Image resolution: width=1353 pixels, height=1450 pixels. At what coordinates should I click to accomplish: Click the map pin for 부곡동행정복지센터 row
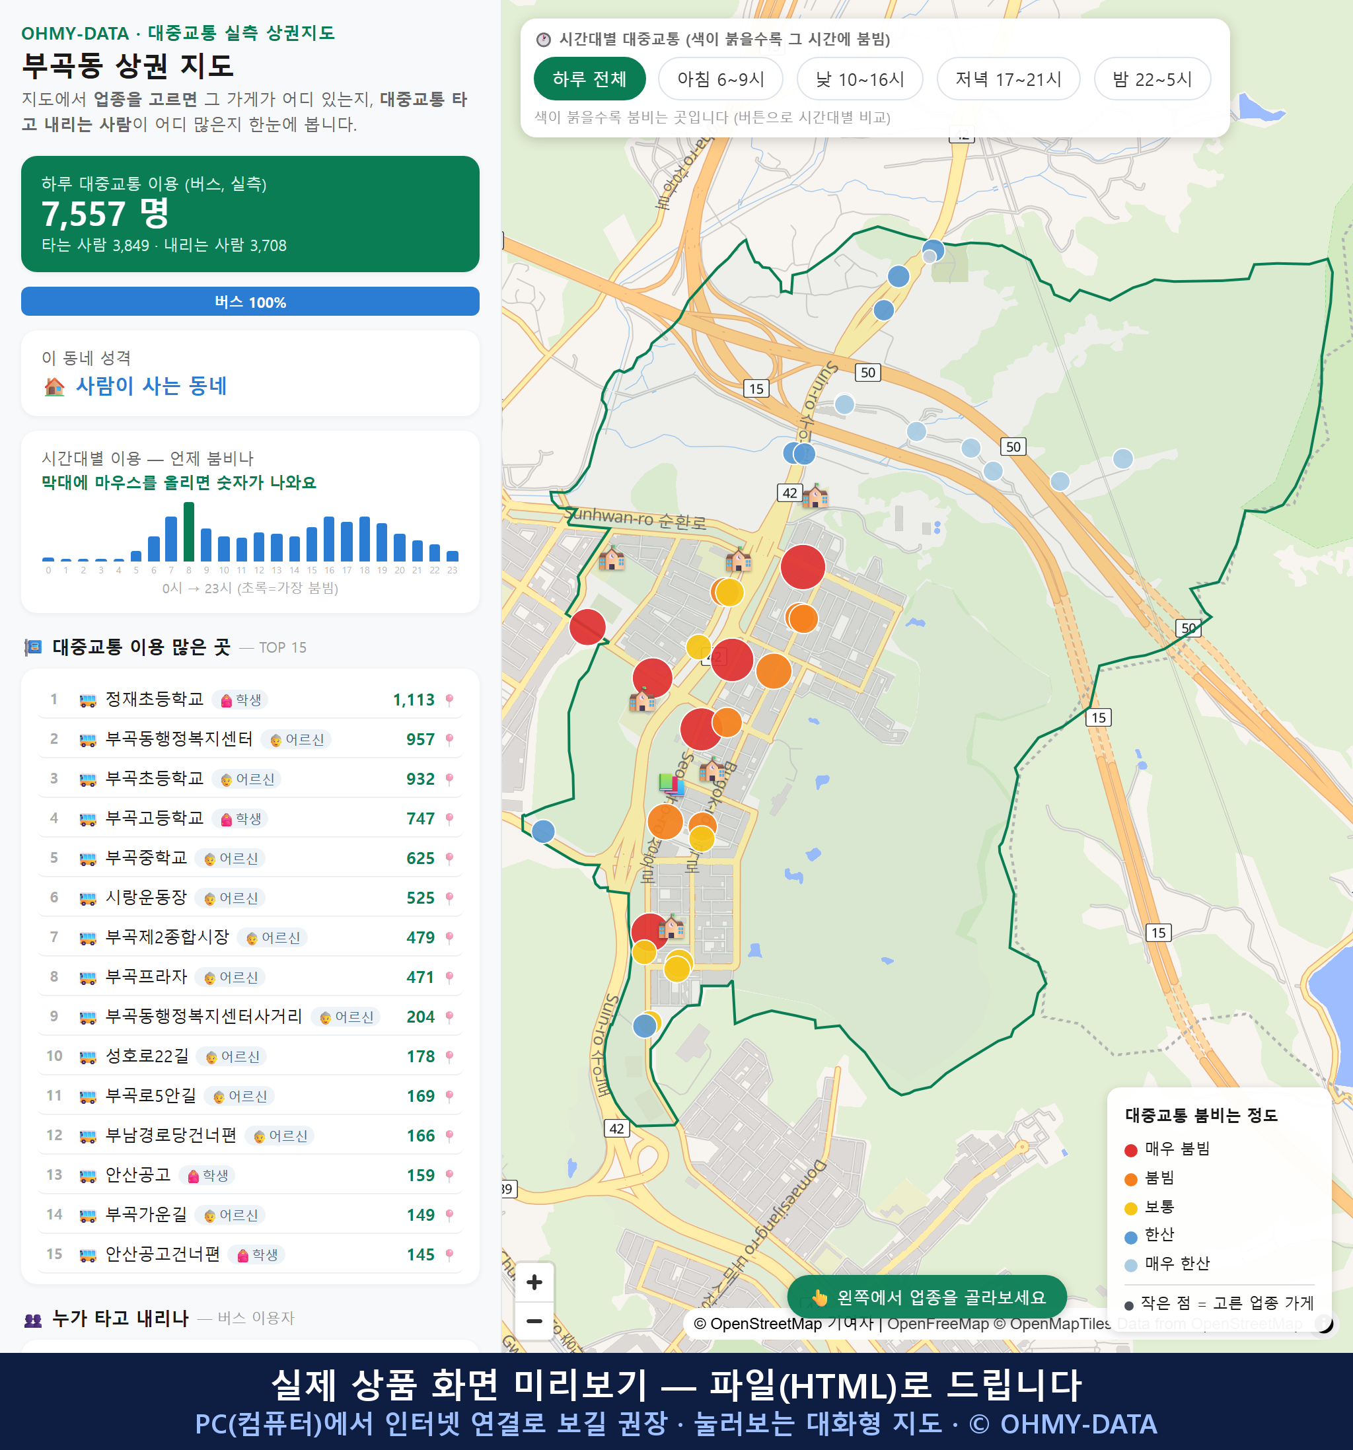click(449, 740)
